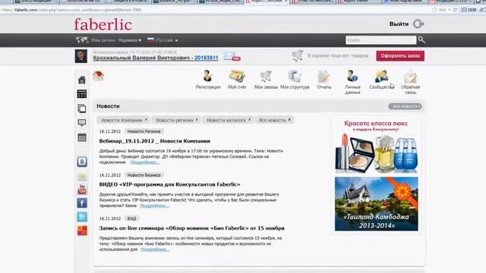Click the БАД tag label
This screenshot has height=273, width=486.
click(x=131, y=218)
